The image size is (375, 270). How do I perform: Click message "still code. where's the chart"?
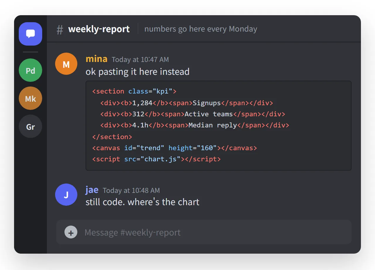142,202
